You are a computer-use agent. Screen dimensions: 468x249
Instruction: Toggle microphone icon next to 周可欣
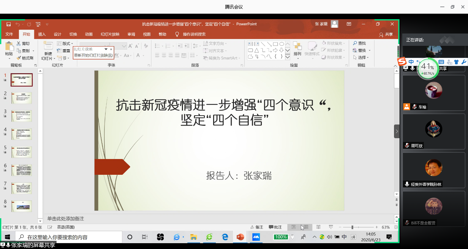[x=407, y=145]
